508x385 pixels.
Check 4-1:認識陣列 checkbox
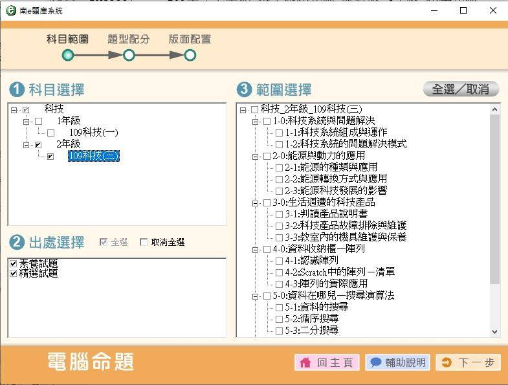pyautogui.click(x=280, y=261)
